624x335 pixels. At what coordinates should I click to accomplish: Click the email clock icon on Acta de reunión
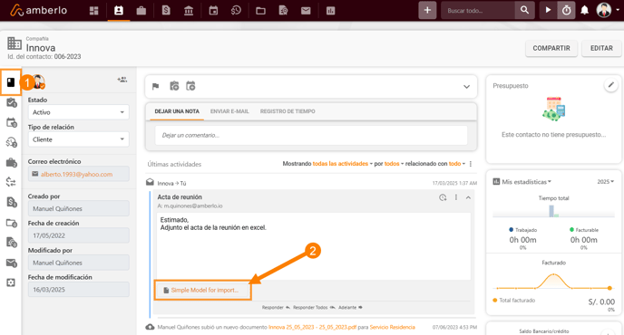click(443, 197)
